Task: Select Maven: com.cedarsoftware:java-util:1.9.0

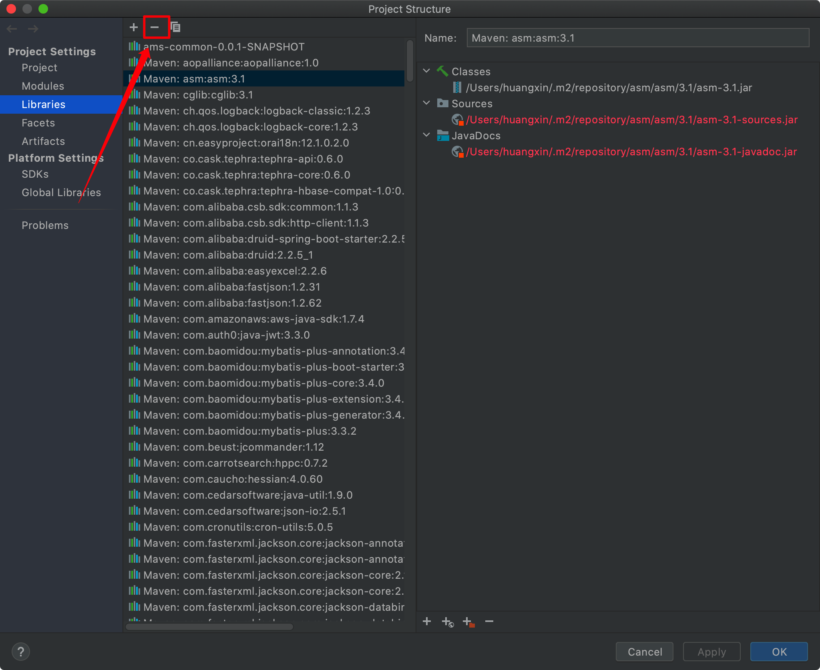Action: point(264,495)
